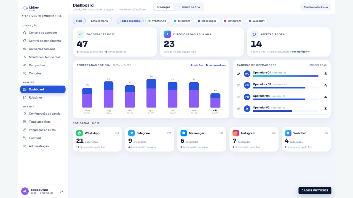
Task: Click the 23 direcionadas pela Ana value
Action: [x=169, y=44]
